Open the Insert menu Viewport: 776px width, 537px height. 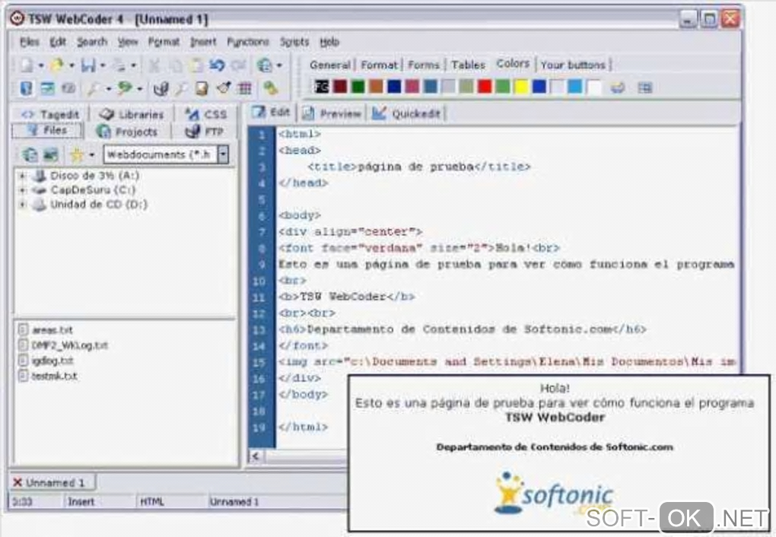point(203,42)
